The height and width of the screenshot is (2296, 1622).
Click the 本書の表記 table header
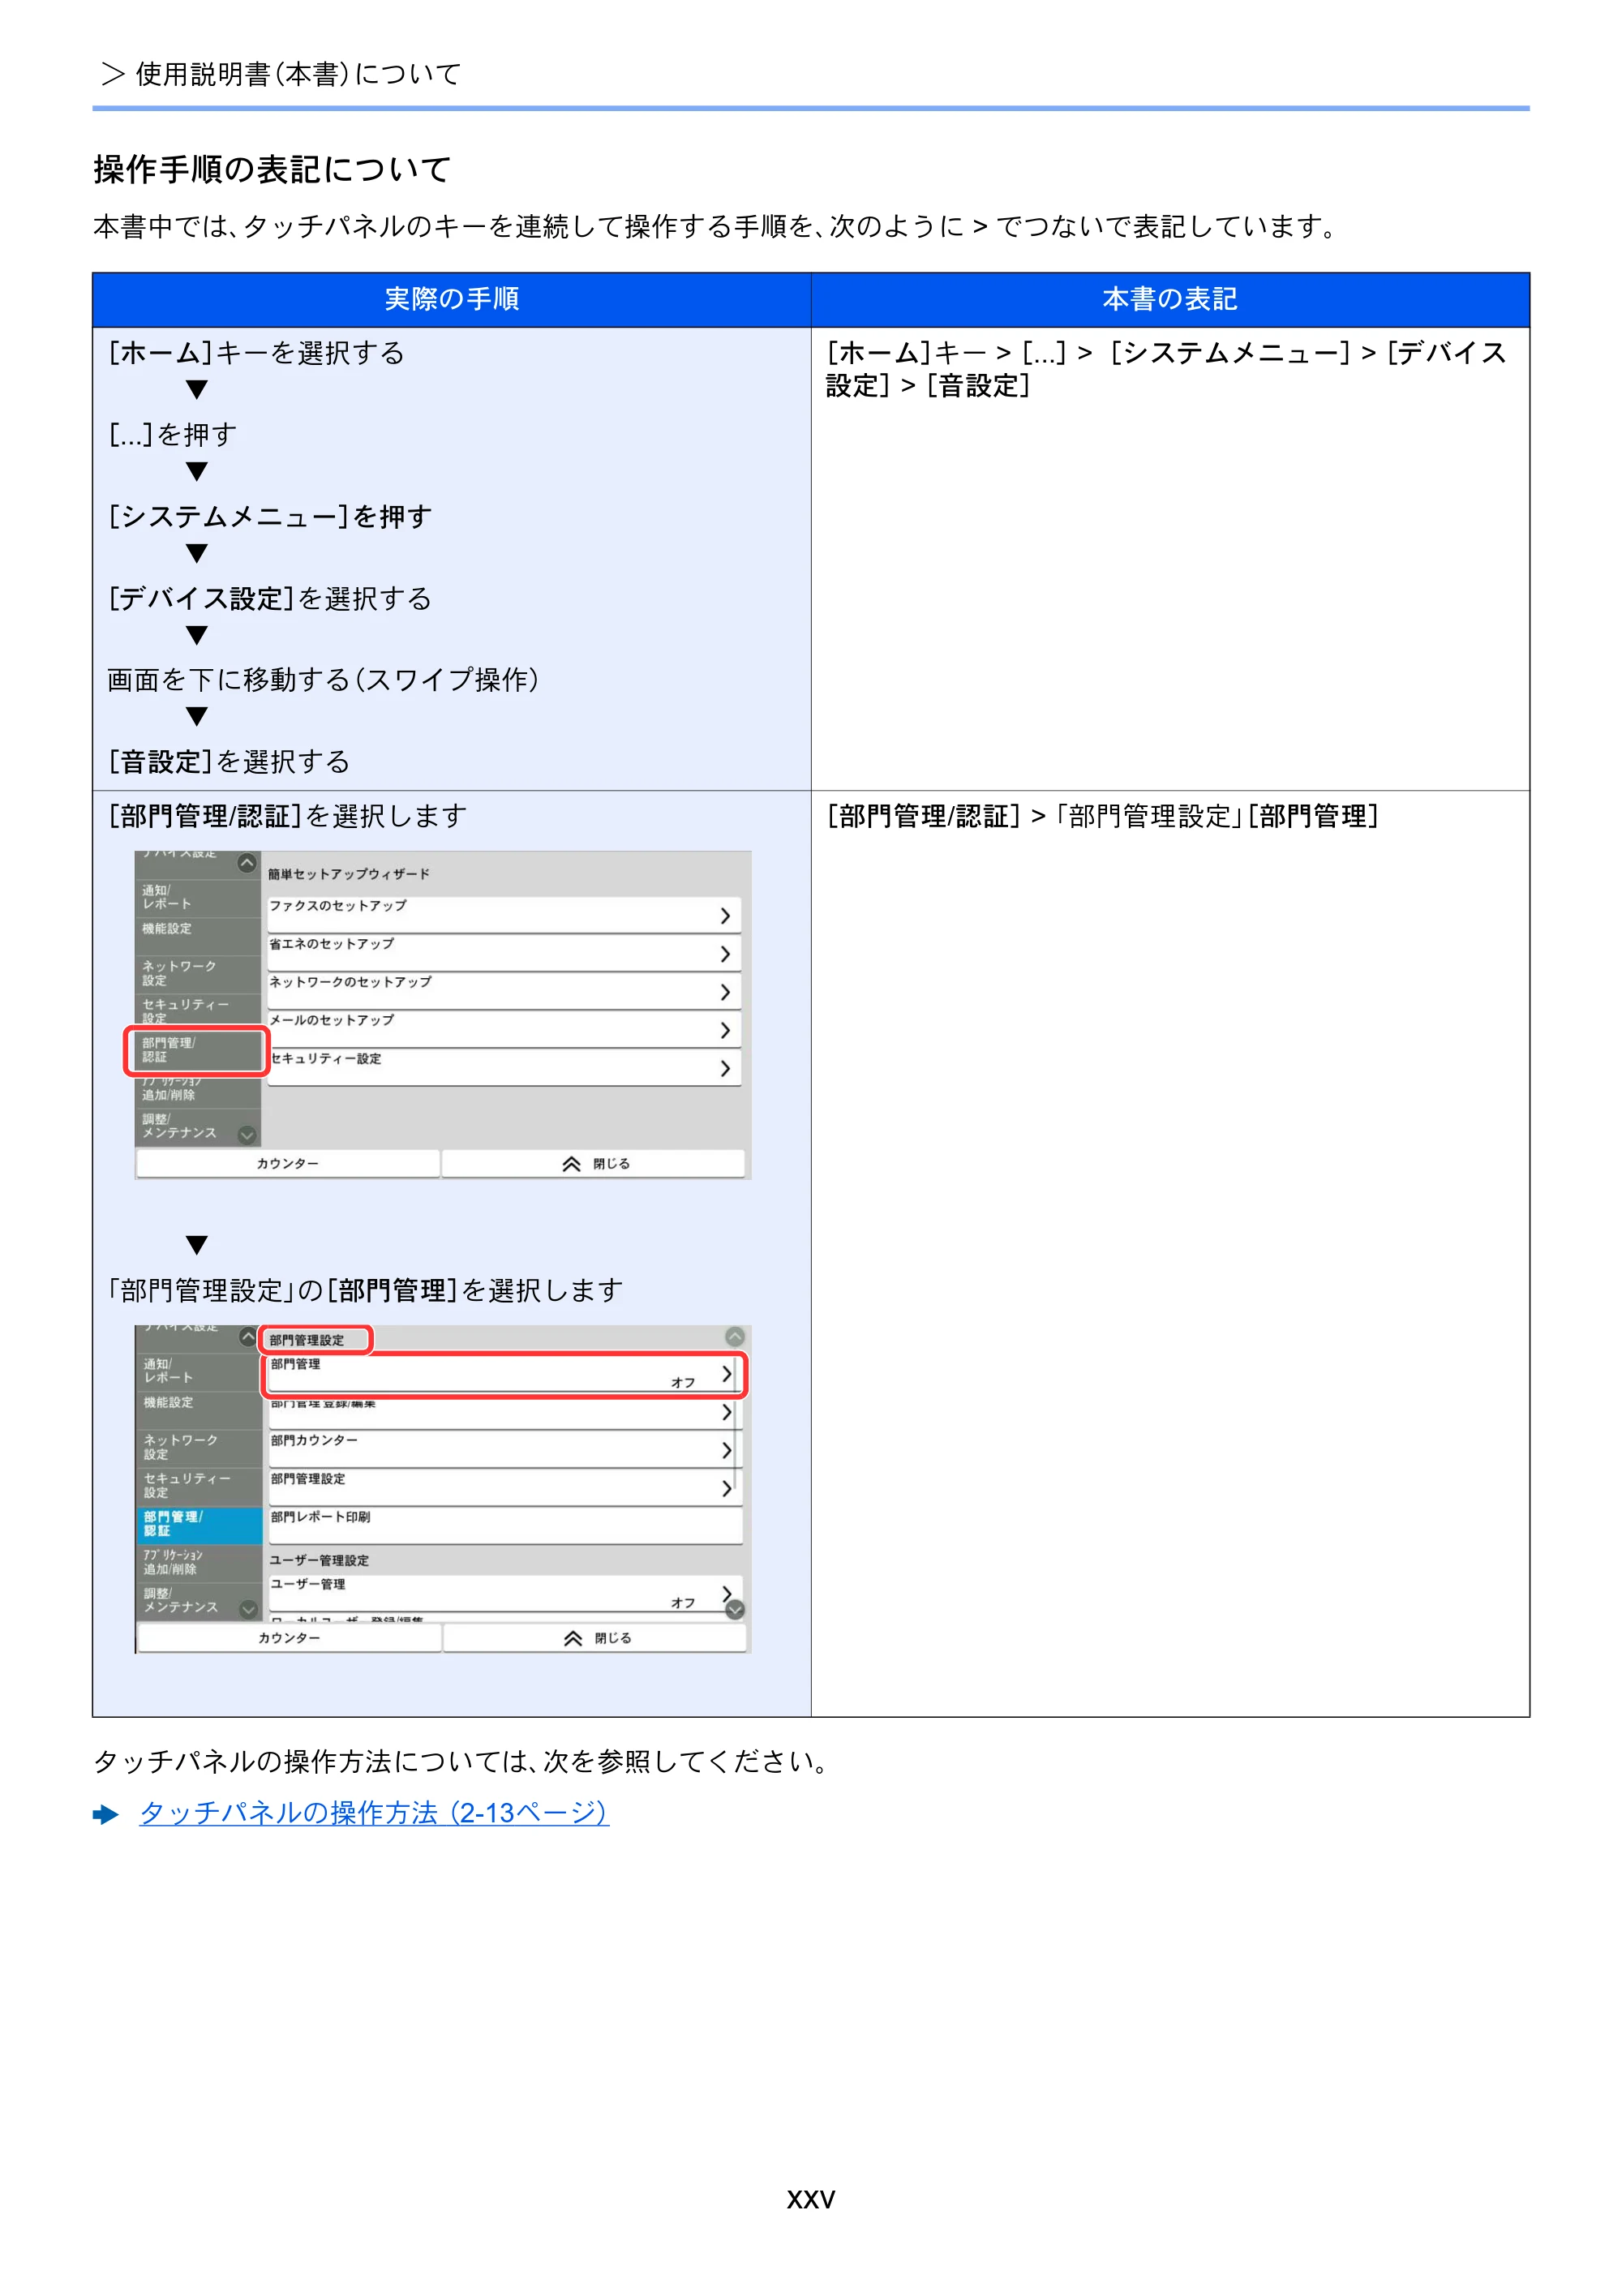click(1170, 299)
